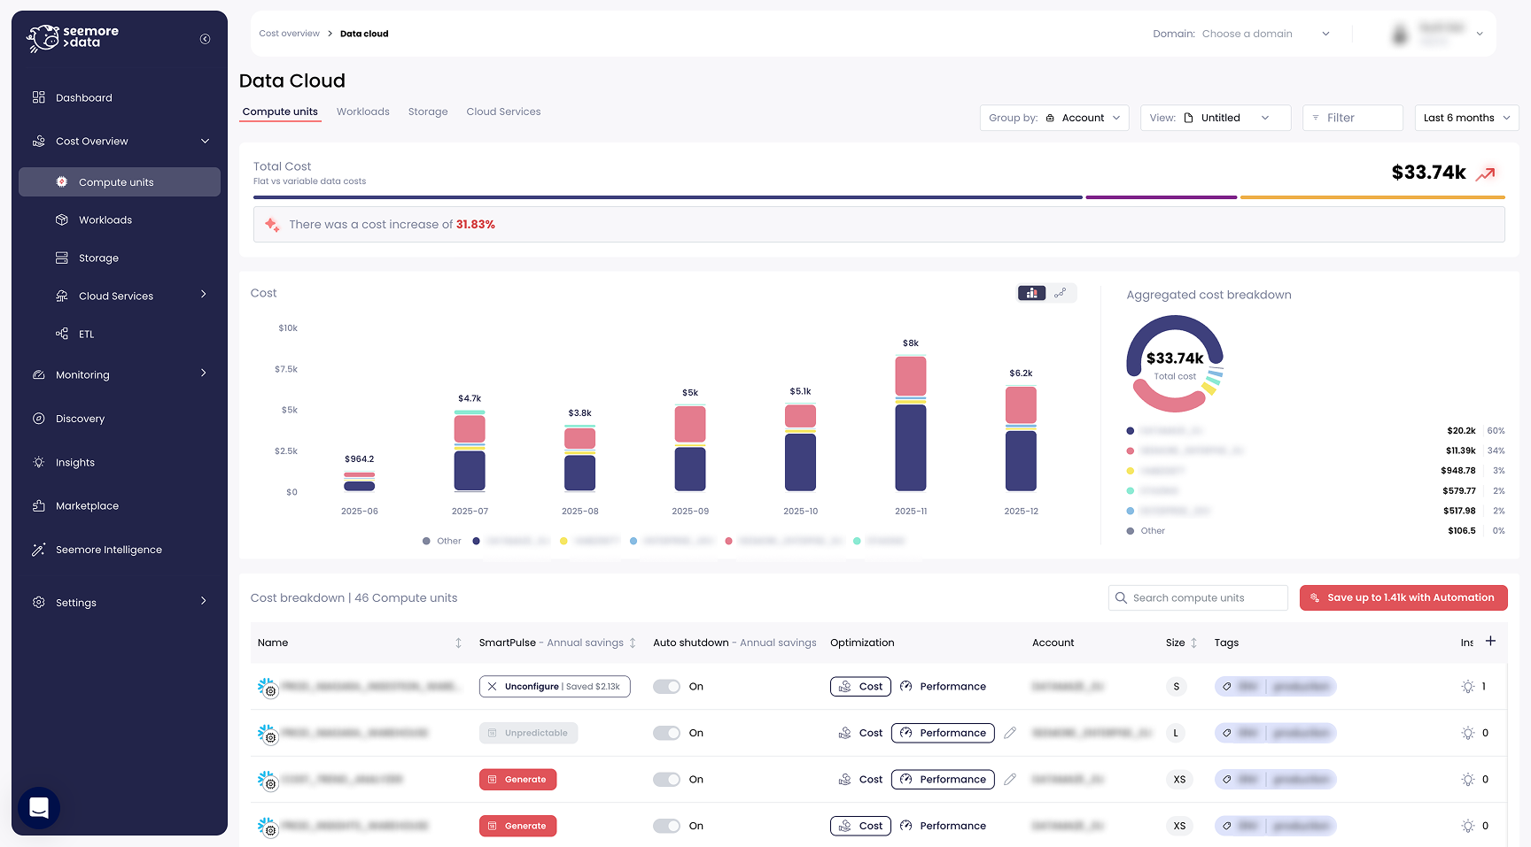Open the Last 6 months time range dropdown
1531x847 pixels.
coord(1465,117)
